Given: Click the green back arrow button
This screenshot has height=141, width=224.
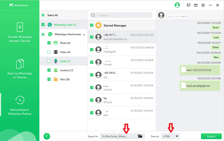Looking at the screenshot, I should tap(47, 136).
